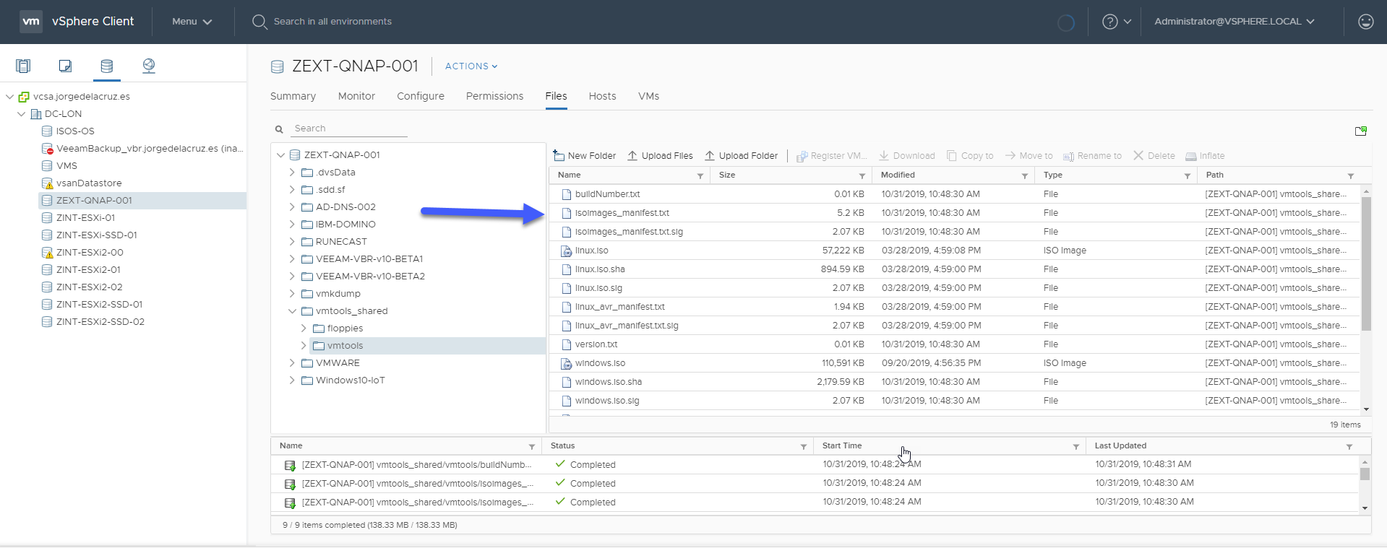
Task: Select the windows.iso.sig file
Action: click(x=607, y=401)
